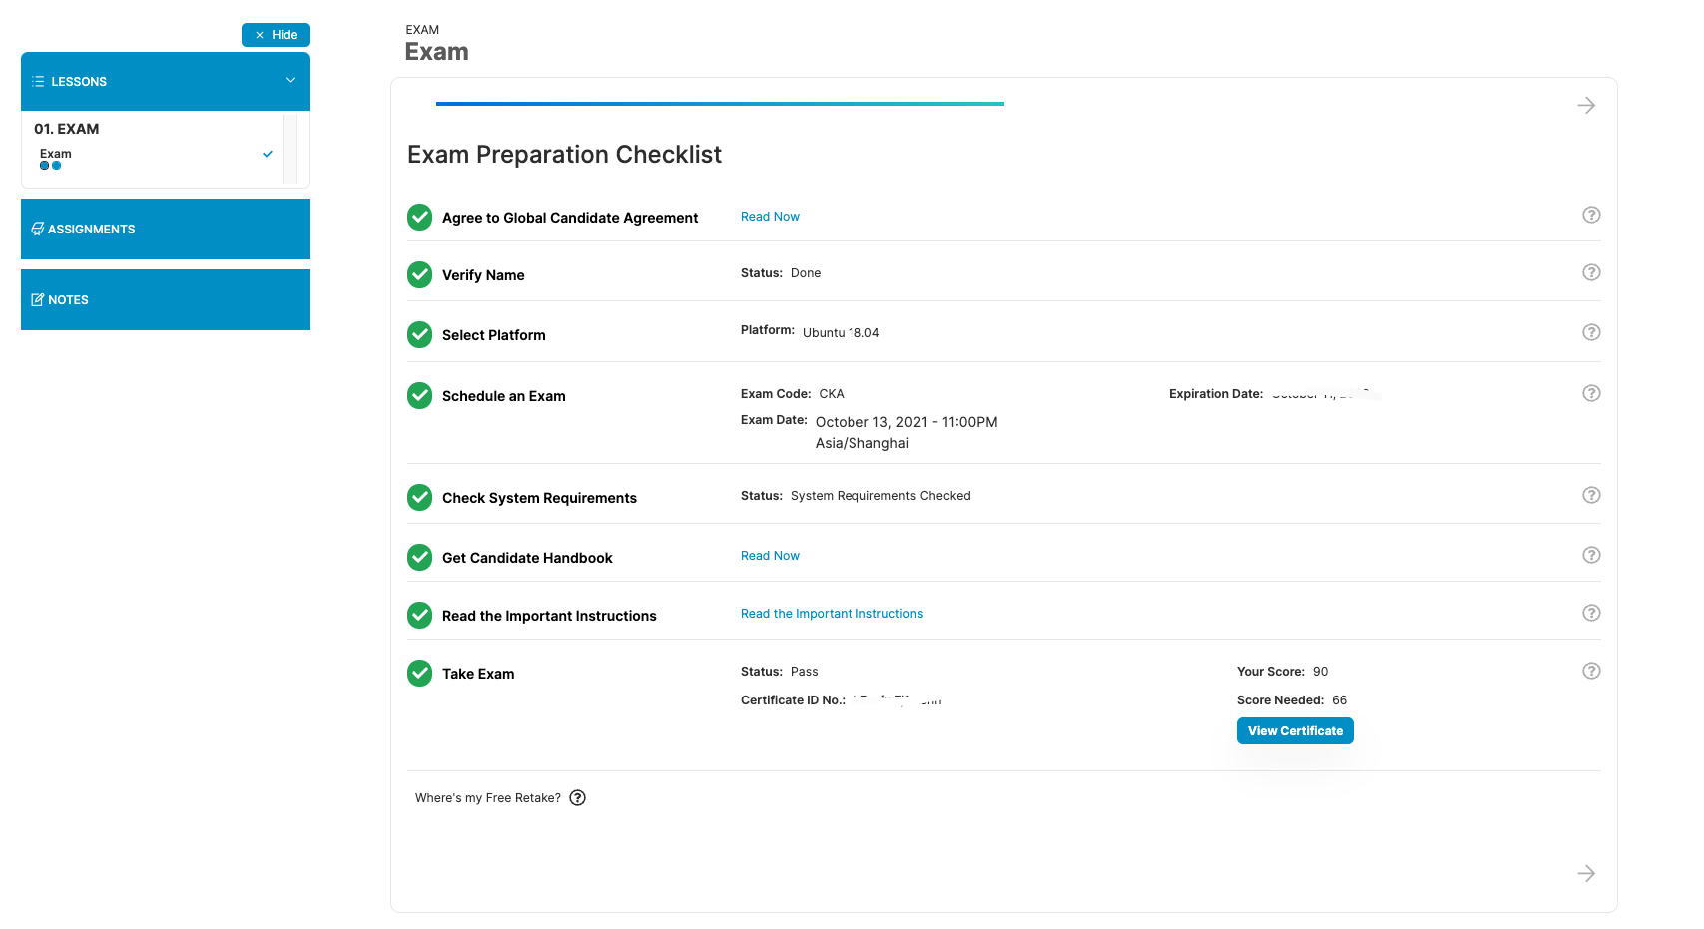Click the lesson progress dots under Exam

(x=50, y=166)
